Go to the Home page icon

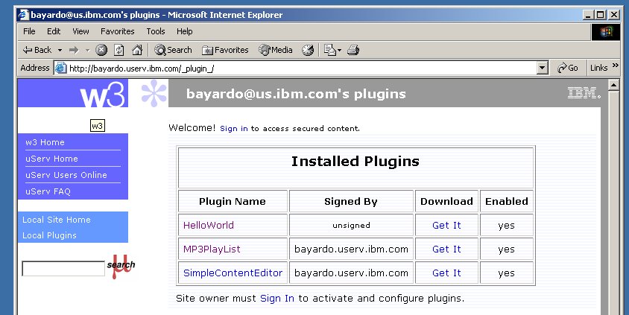[137, 50]
